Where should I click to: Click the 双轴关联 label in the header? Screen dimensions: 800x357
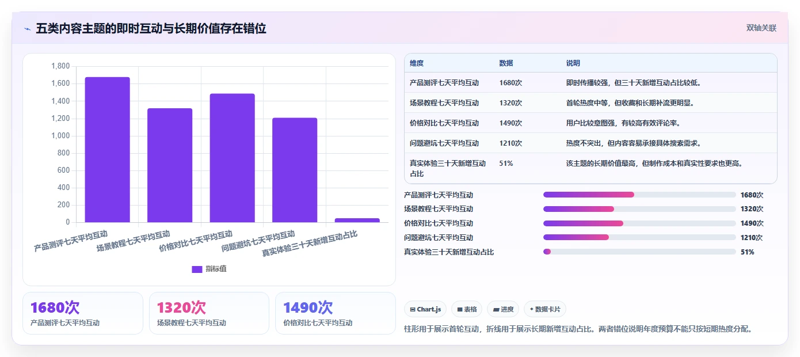tap(761, 28)
